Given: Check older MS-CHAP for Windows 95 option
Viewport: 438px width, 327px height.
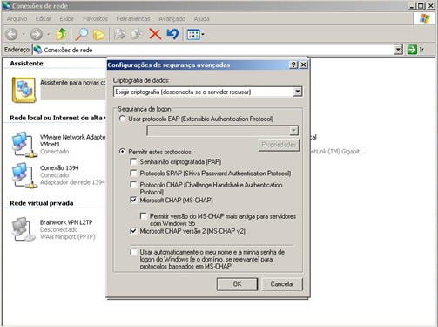Looking at the screenshot, I should click(144, 216).
